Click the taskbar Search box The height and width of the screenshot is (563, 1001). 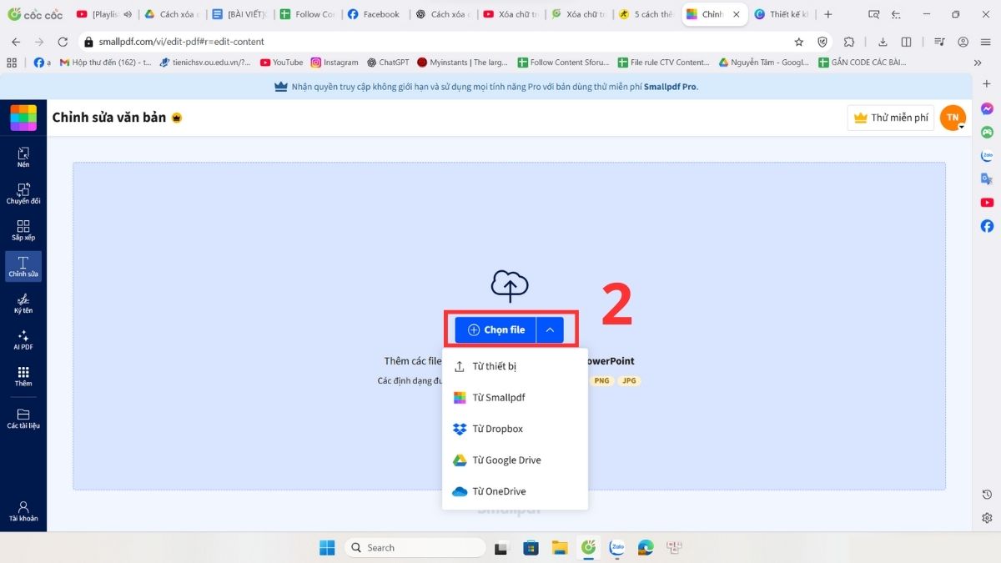coord(415,548)
